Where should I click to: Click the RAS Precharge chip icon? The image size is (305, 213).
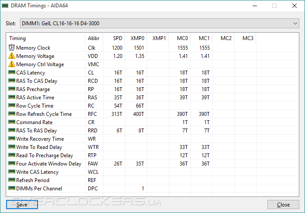coord(12,89)
